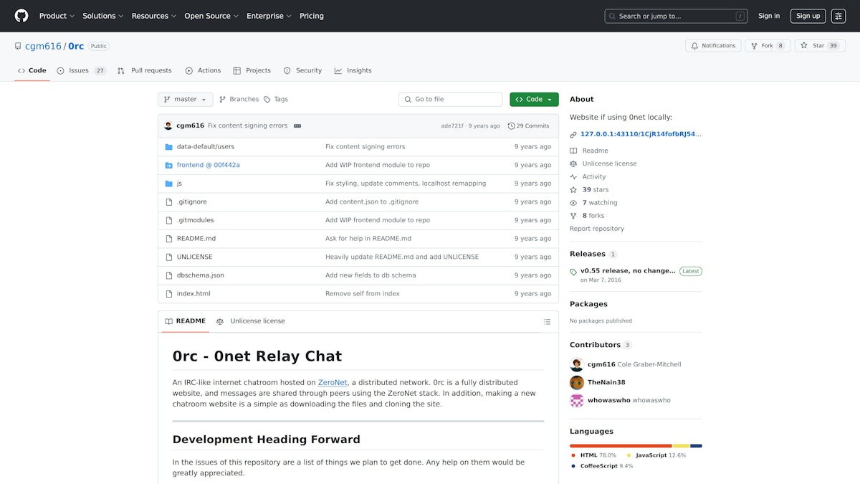Click cgm616 contributor avatar
The height and width of the screenshot is (484, 860).
pyautogui.click(x=577, y=364)
